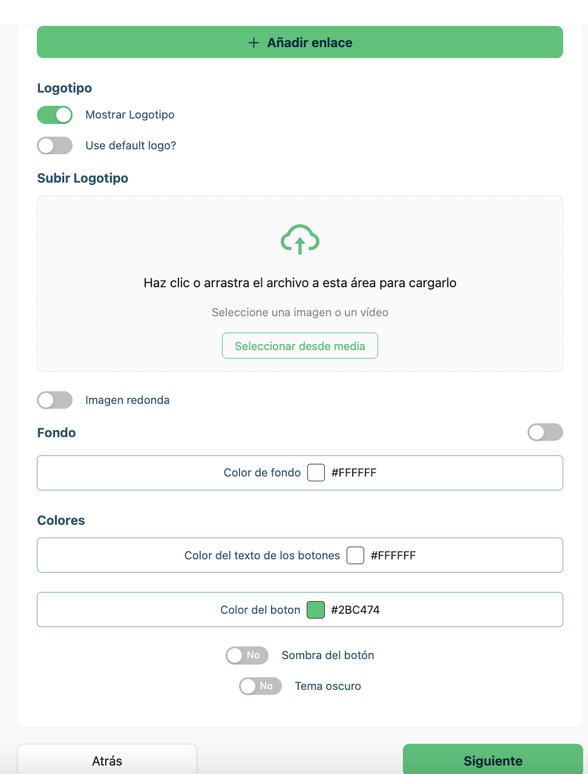
Task: Click Seleccionar desde media button
Action: tap(300, 346)
